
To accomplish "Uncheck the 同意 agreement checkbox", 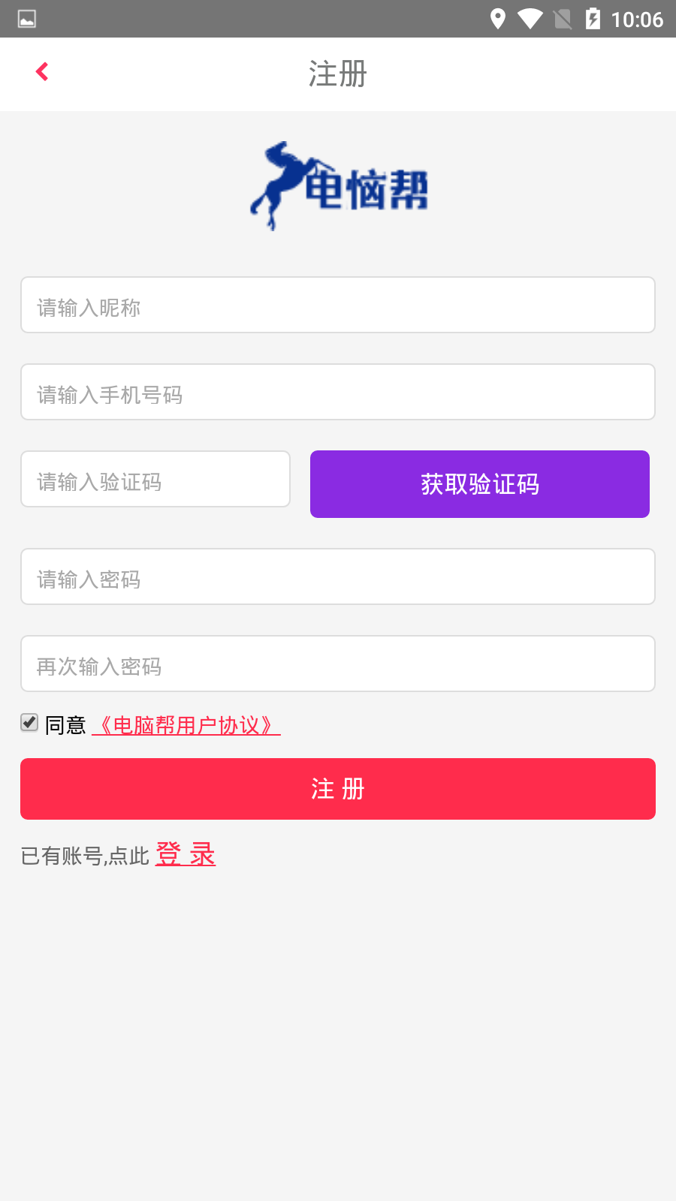I will (x=29, y=723).
